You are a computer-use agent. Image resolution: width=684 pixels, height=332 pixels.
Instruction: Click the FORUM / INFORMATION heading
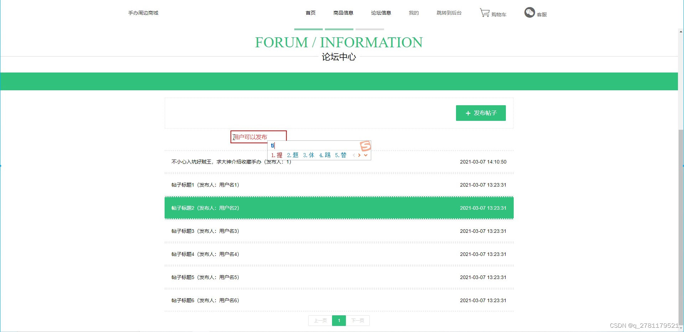339,42
